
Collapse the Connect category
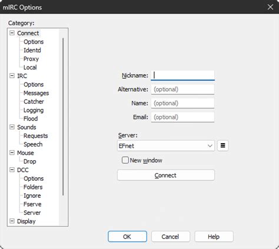12,33
